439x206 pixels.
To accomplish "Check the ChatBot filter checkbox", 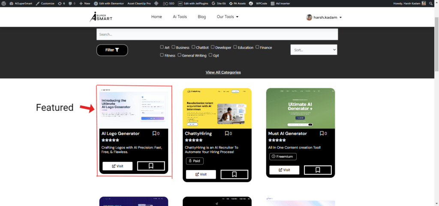I will (193, 47).
